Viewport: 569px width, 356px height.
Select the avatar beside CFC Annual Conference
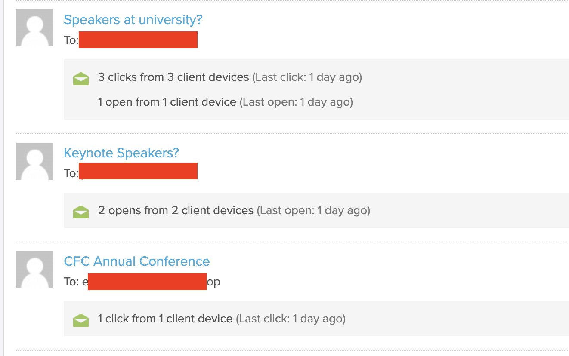point(35,270)
